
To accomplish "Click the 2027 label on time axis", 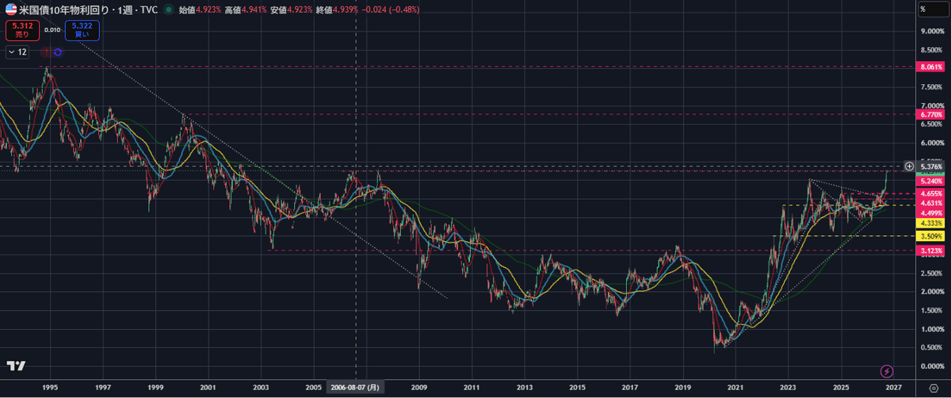I will pyautogui.click(x=893, y=388).
